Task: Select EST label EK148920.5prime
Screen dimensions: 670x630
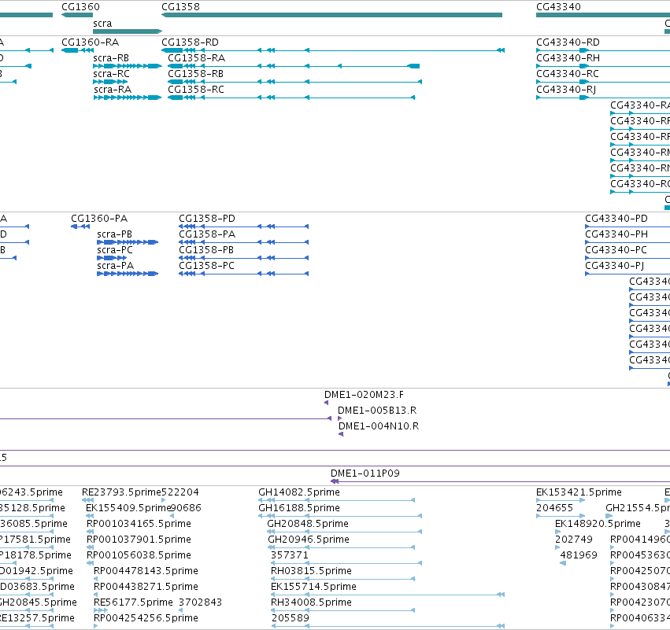Action: pyautogui.click(x=598, y=524)
